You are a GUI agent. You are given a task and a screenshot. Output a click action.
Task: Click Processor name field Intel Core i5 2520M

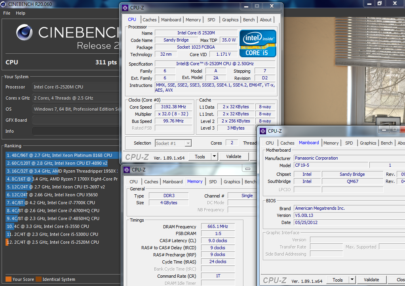196,33
